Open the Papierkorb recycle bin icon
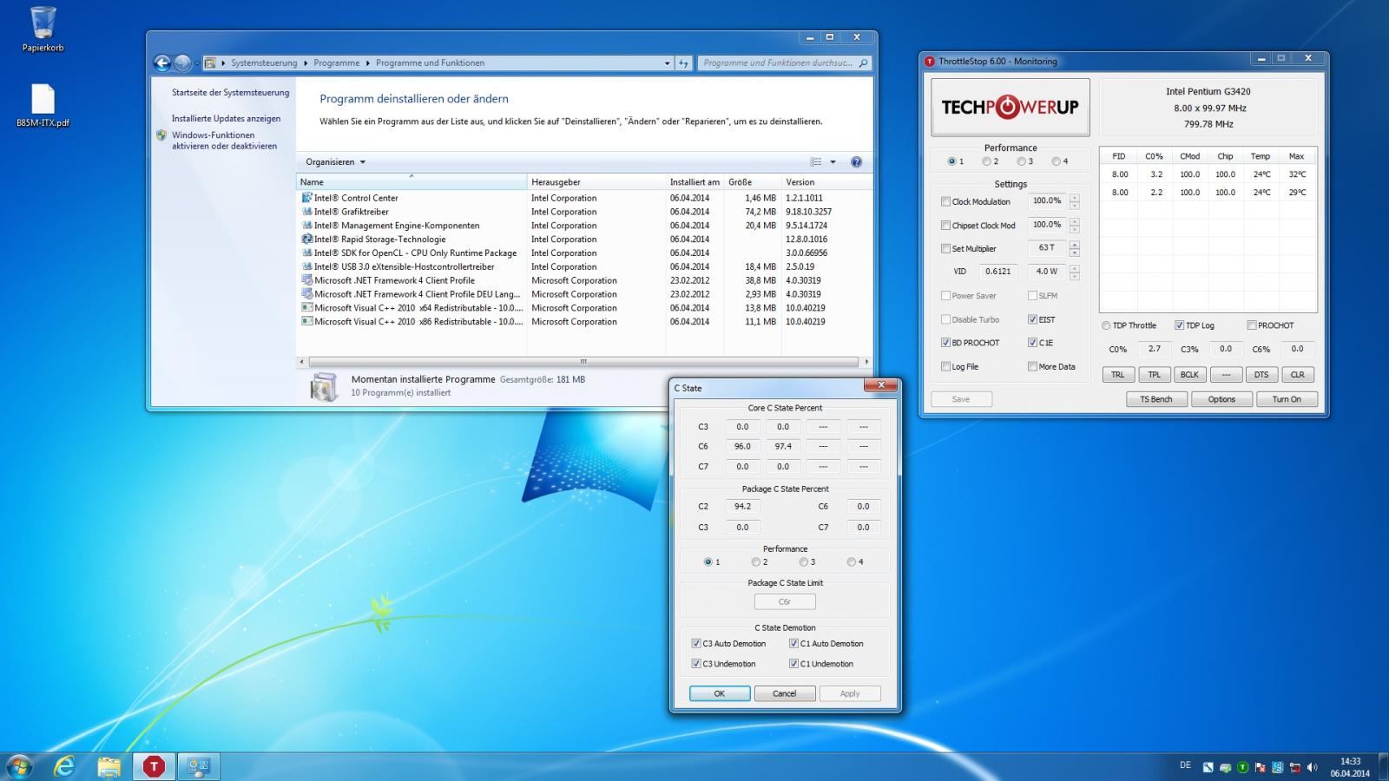1389x781 pixels. click(x=43, y=29)
